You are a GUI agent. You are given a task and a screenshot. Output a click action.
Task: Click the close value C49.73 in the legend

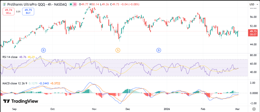click(115, 5)
